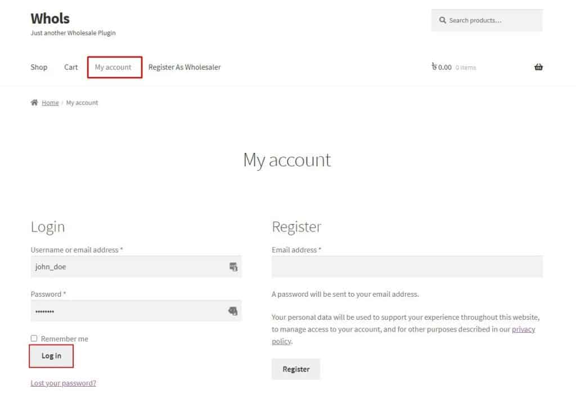Click the home icon in breadcrumb
Image resolution: width=576 pixels, height=403 pixels.
(34, 103)
